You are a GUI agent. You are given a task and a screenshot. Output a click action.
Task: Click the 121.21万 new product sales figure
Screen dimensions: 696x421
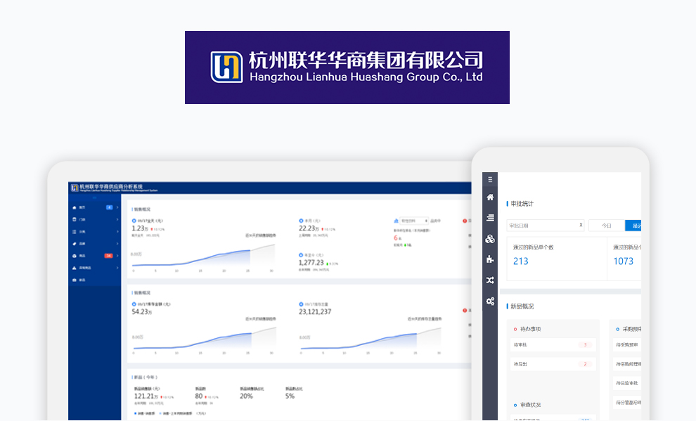pyautogui.click(x=146, y=396)
